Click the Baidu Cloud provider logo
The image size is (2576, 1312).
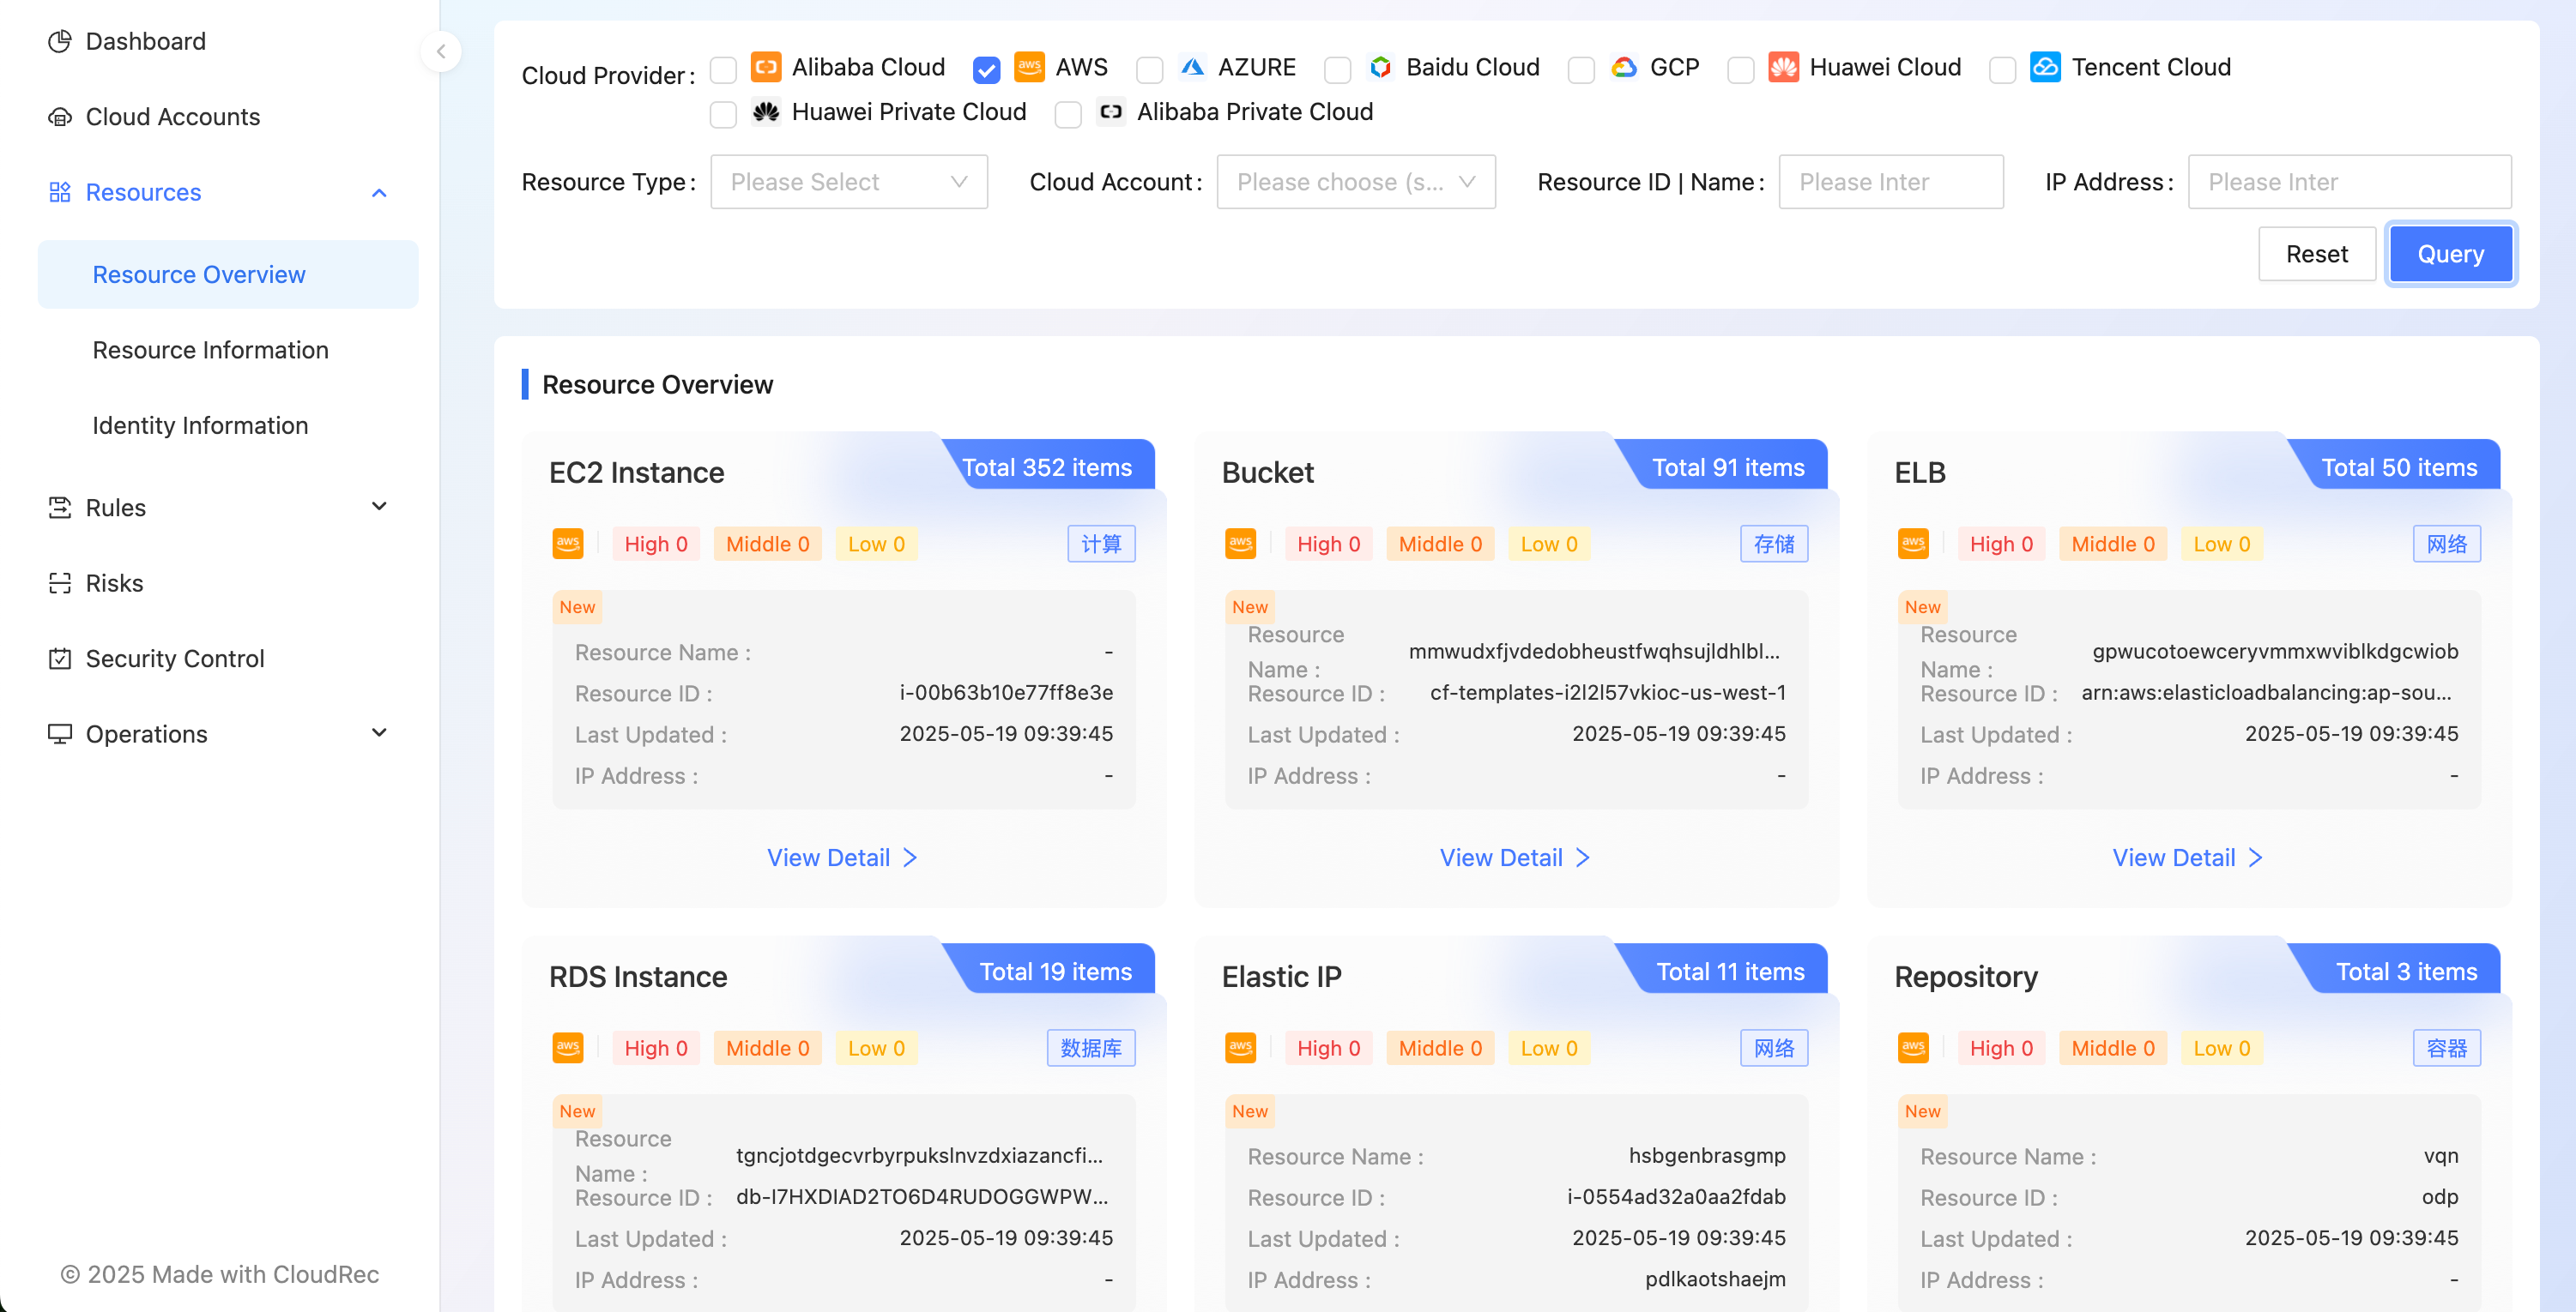click(x=1380, y=66)
